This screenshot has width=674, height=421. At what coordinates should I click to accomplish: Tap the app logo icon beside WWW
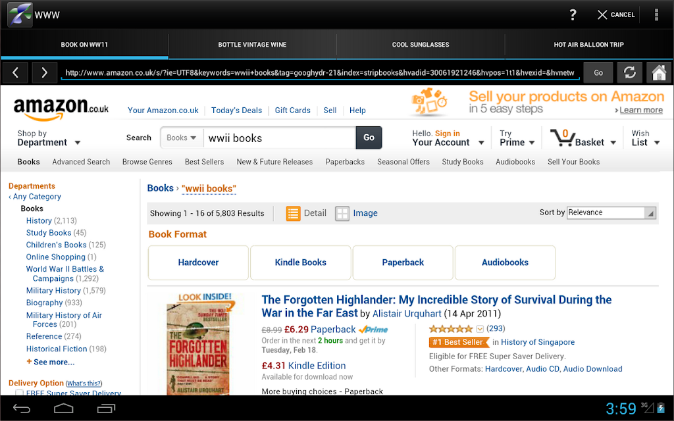pyautogui.click(x=20, y=14)
